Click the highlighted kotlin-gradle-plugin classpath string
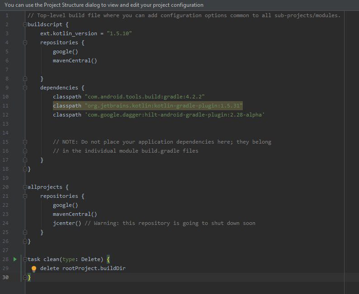Image resolution: width=359 pixels, height=294 pixels. (164, 106)
